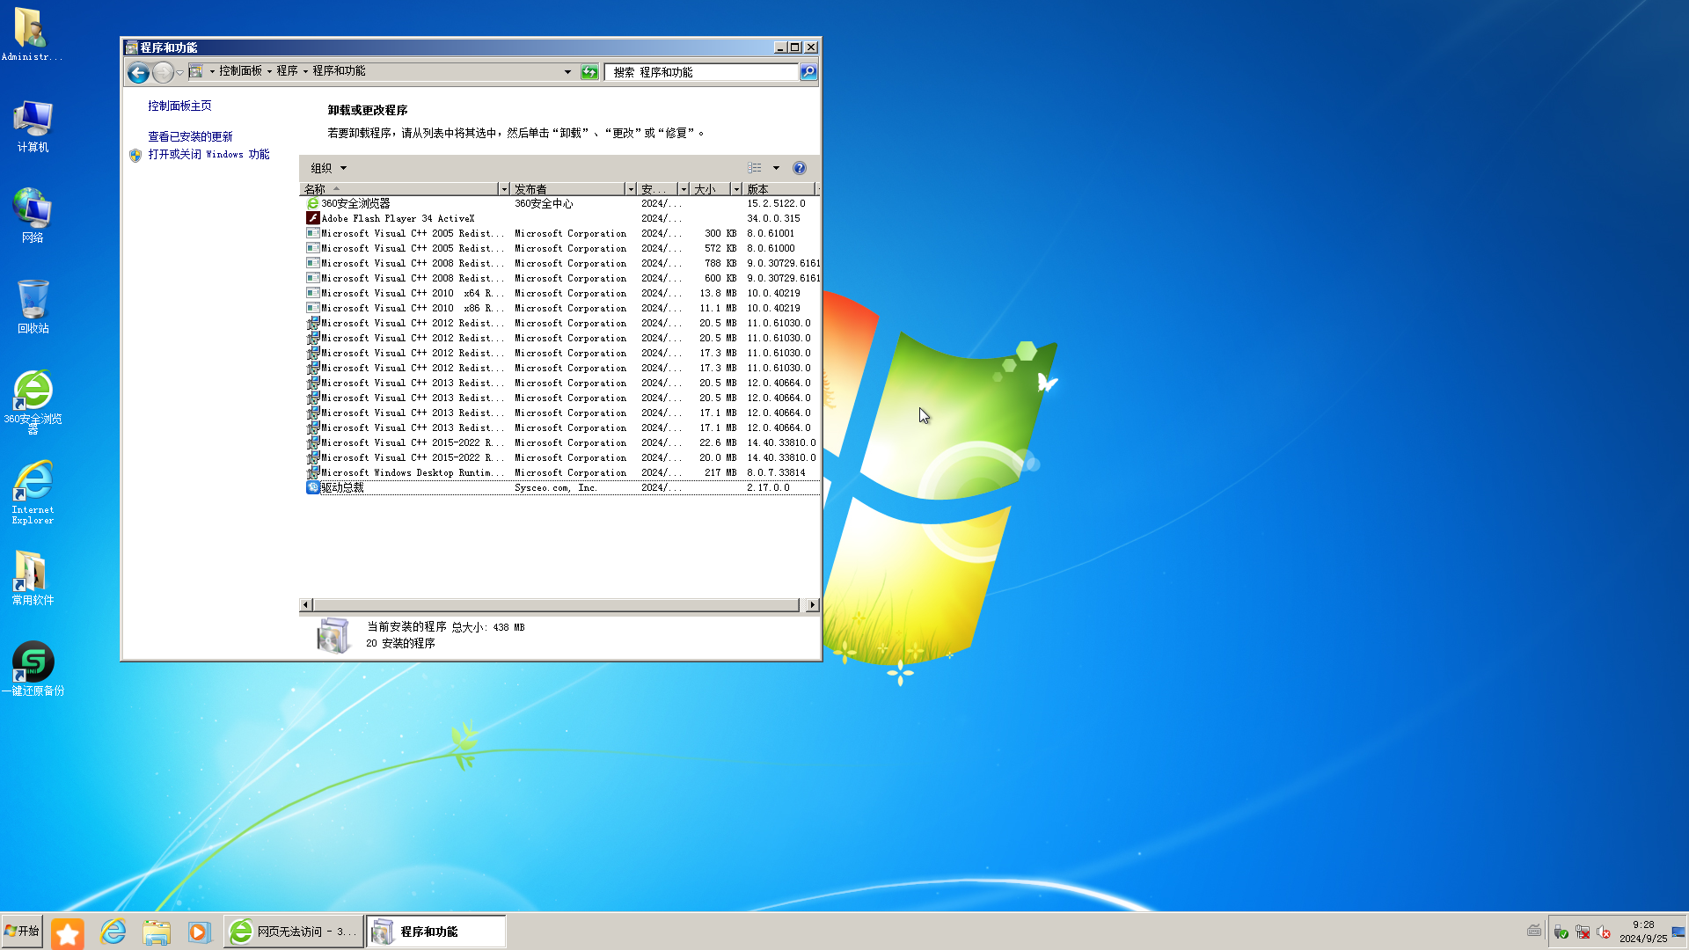Click the 计算机 desktop icon
Image resolution: width=1689 pixels, height=950 pixels.
click(x=33, y=127)
